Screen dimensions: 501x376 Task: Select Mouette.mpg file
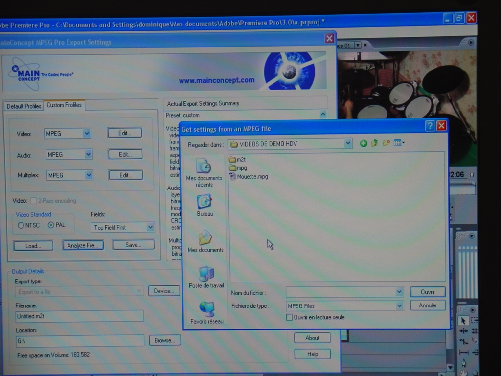249,176
